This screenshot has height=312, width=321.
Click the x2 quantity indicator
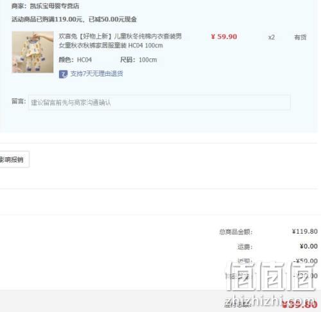point(272,37)
